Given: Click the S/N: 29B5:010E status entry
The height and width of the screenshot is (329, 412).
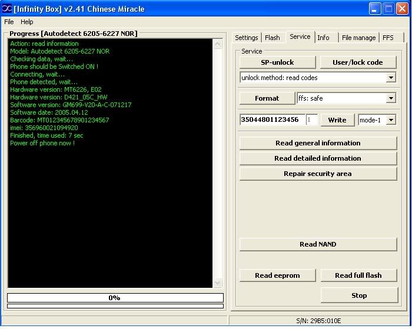Looking at the screenshot, I should pos(318,321).
